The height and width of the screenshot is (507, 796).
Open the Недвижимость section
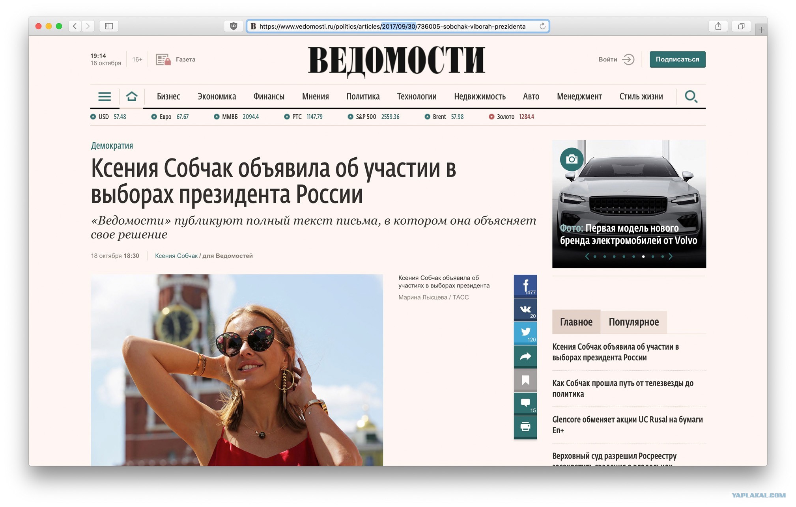pos(480,97)
